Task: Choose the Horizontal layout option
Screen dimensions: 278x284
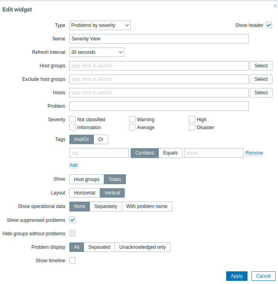Action: pyautogui.click(x=84, y=193)
